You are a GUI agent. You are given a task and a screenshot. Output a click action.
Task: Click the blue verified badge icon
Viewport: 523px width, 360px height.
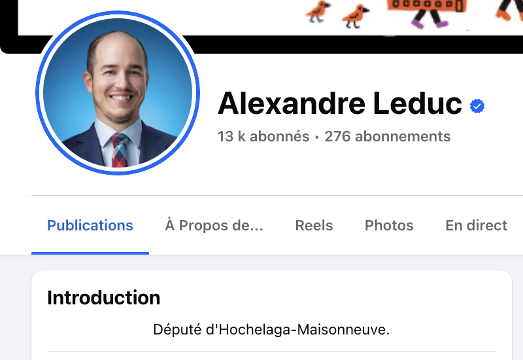(x=477, y=106)
